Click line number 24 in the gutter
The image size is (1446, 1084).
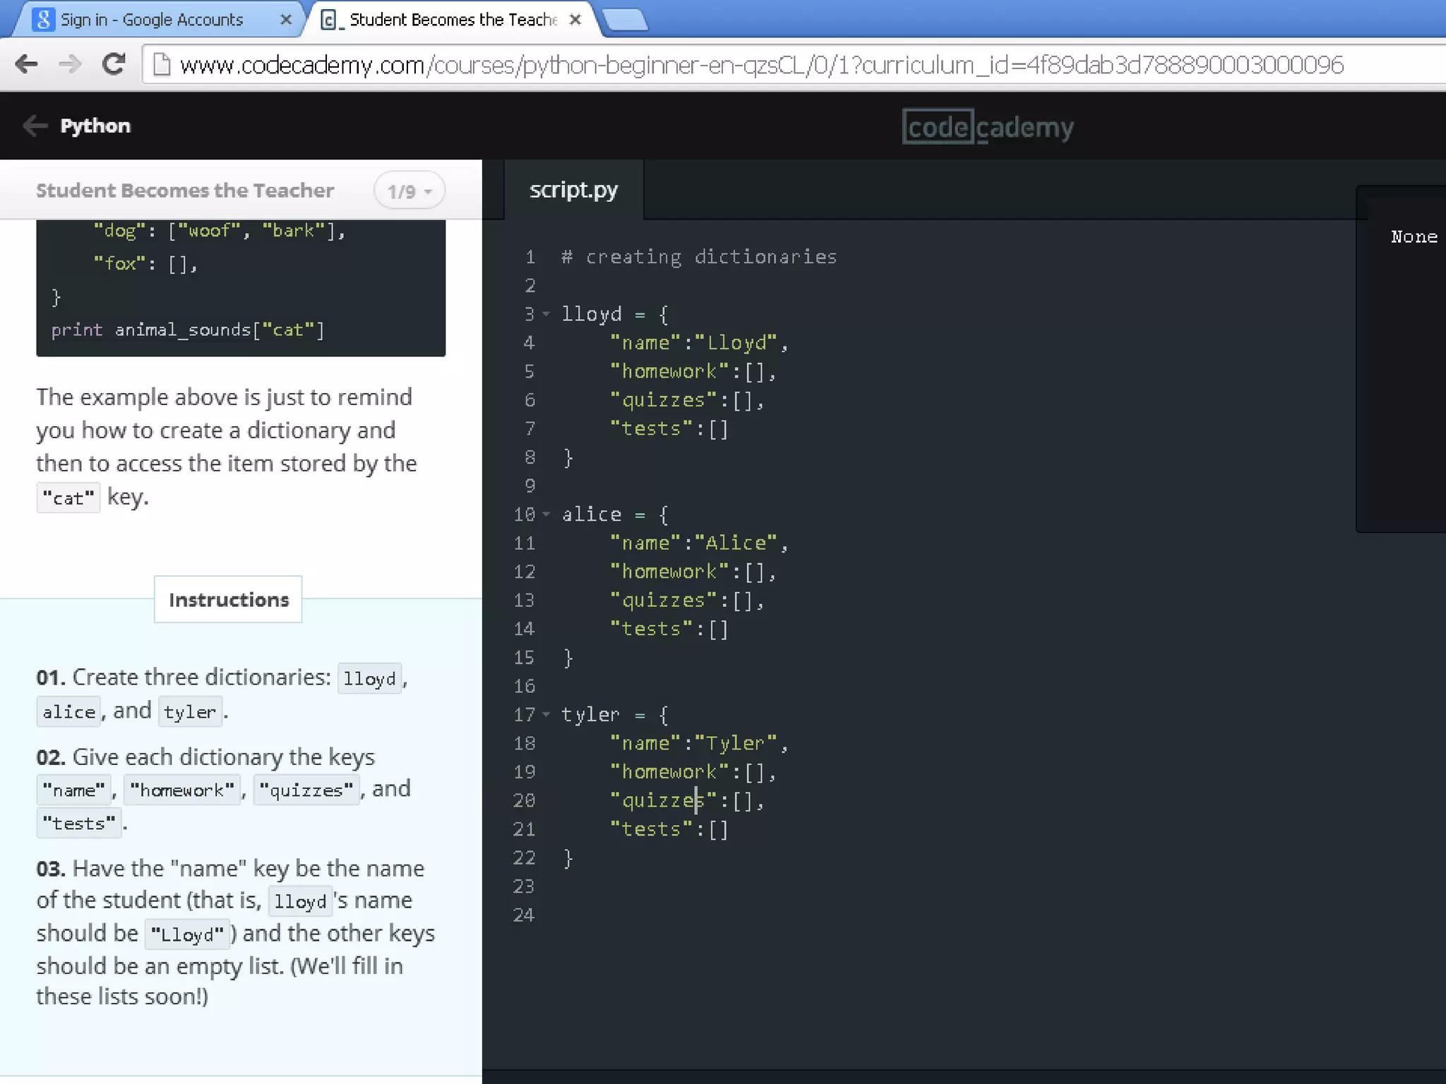tap(524, 915)
